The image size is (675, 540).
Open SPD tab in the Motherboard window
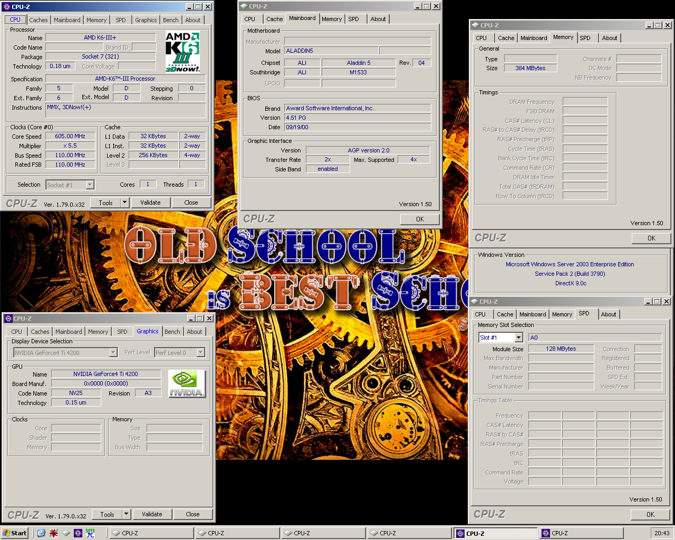click(x=354, y=19)
